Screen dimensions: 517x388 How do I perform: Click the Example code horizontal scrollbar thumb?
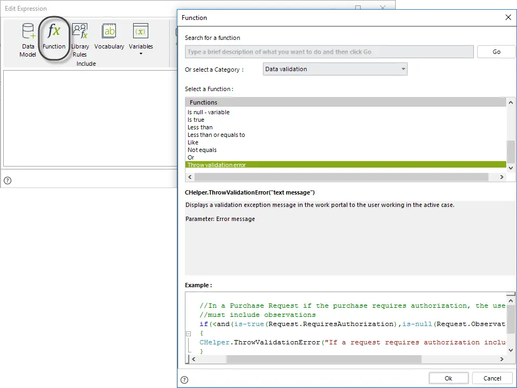point(324,359)
